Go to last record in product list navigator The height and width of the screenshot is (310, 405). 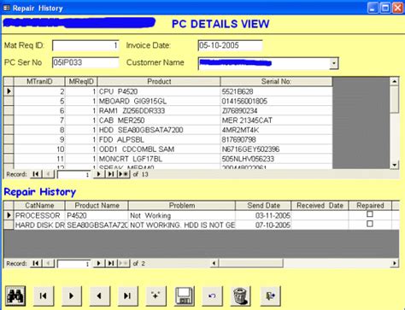(111, 174)
